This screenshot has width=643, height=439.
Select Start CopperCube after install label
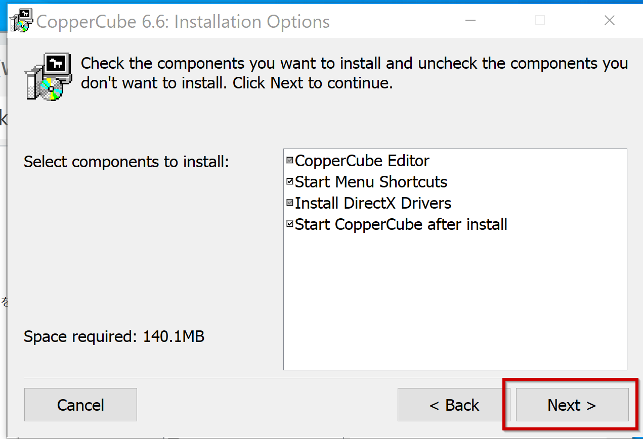tap(401, 224)
